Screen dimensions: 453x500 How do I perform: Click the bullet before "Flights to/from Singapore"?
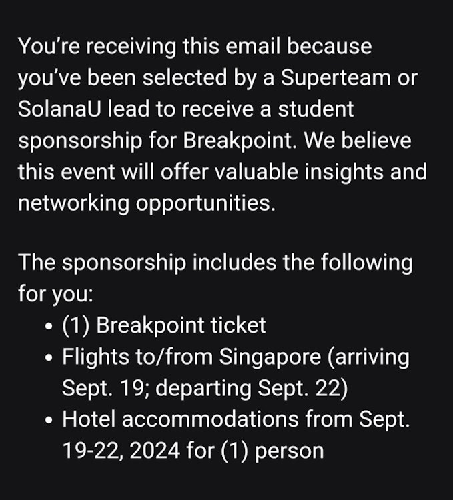click(49, 358)
